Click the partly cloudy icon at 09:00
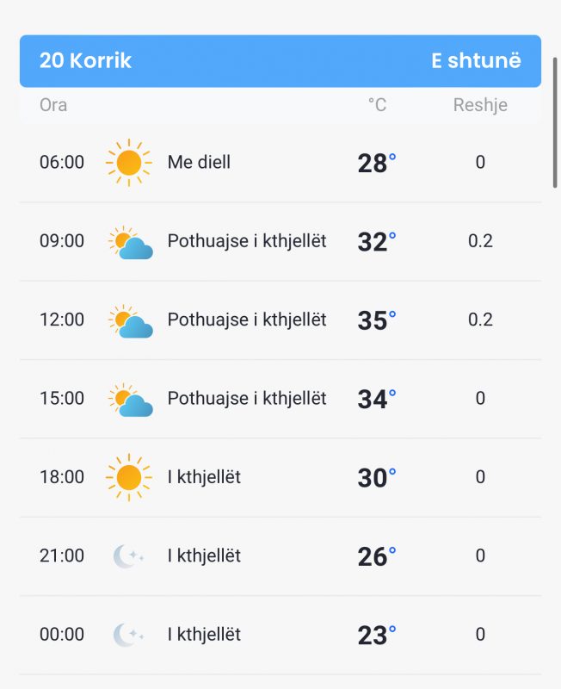561x689 pixels. (131, 242)
